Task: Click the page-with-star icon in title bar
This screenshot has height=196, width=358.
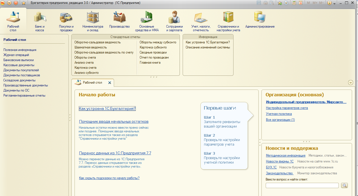Action: coord(286,3)
